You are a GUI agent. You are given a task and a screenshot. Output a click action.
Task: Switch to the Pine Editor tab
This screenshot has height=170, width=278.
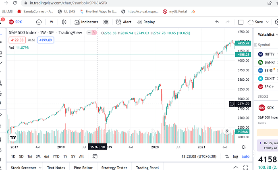[x=82, y=168]
